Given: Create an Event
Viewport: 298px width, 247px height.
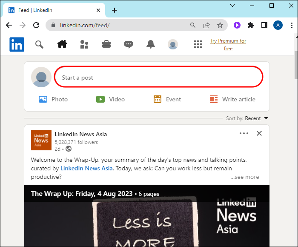Looking at the screenshot, I should (x=167, y=99).
